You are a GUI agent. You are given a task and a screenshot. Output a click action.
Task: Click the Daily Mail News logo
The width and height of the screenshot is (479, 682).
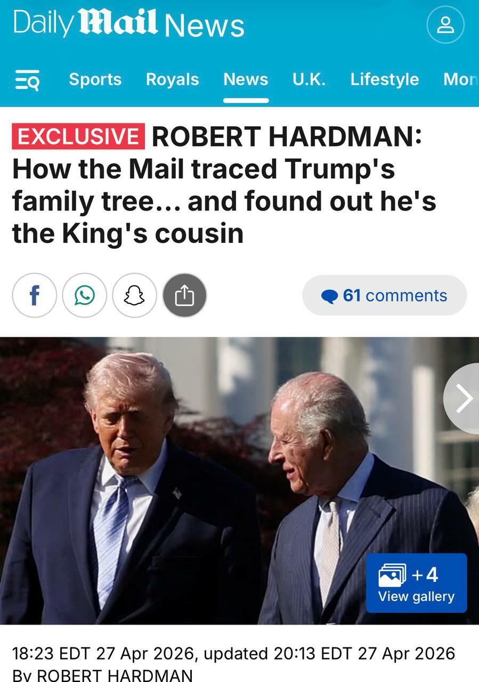point(128,24)
